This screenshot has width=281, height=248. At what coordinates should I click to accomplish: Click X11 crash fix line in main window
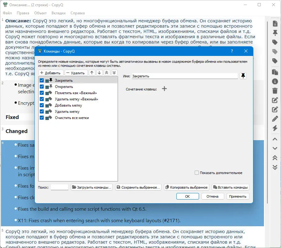pos(99,220)
